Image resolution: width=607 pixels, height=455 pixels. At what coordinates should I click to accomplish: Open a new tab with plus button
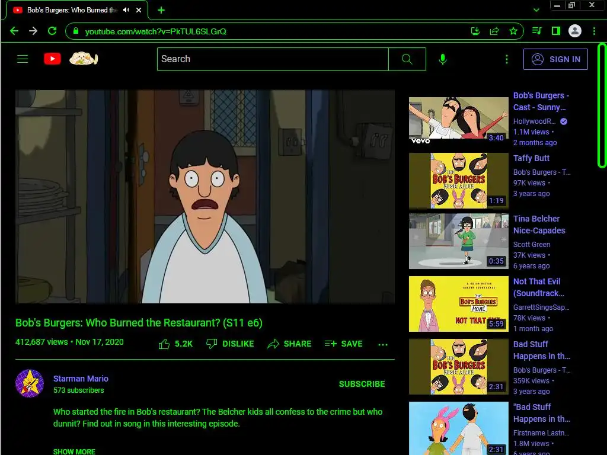point(161,10)
